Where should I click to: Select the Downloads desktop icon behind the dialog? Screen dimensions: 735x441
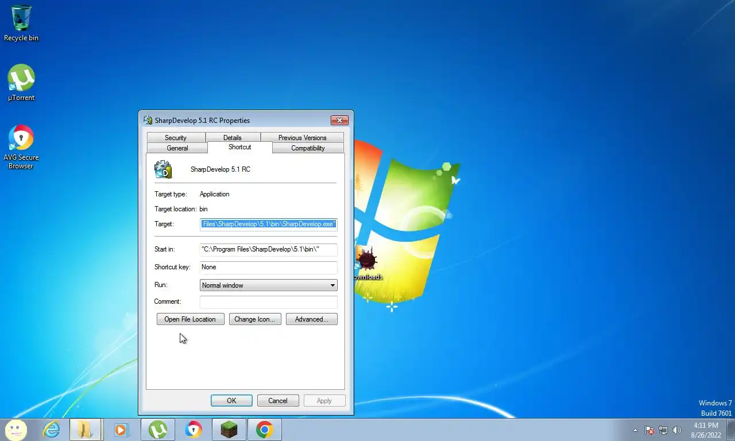pyautogui.click(x=366, y=264)
